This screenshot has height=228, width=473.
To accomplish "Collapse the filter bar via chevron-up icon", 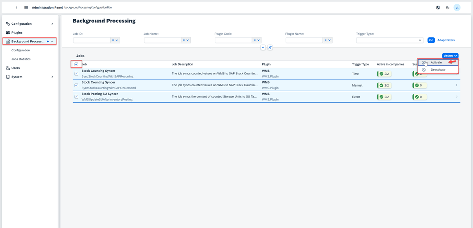I will pos(263,47).
